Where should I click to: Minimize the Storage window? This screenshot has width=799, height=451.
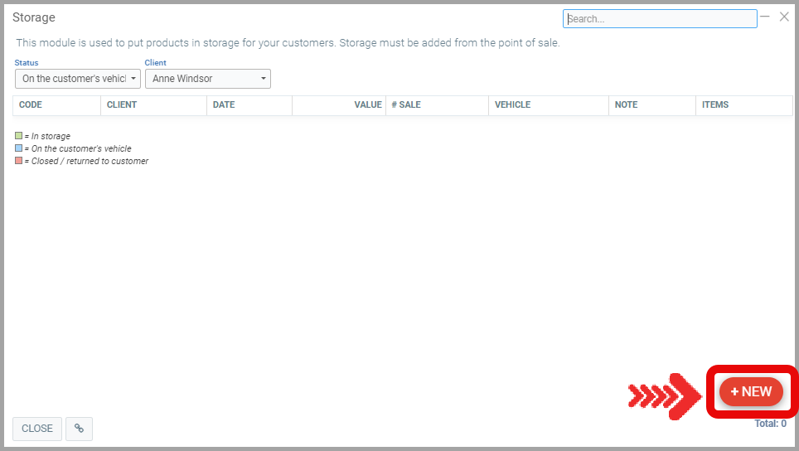(x=765, y=17)
